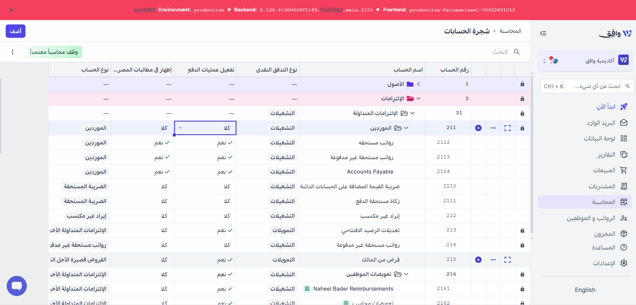Screen dimensions: 636x305
Task: Click the وافق logo
Action: point(615,33)
